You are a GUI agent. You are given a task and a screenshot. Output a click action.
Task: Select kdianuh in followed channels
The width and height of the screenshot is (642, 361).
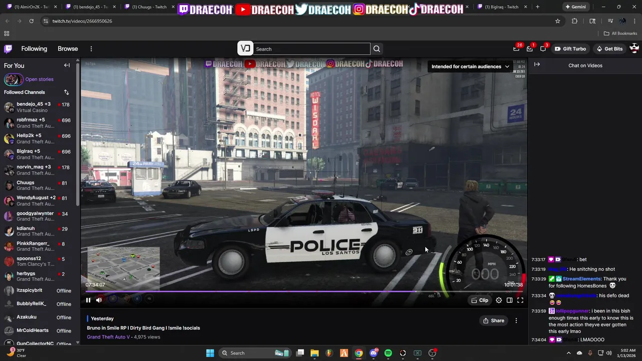point(39,231)
